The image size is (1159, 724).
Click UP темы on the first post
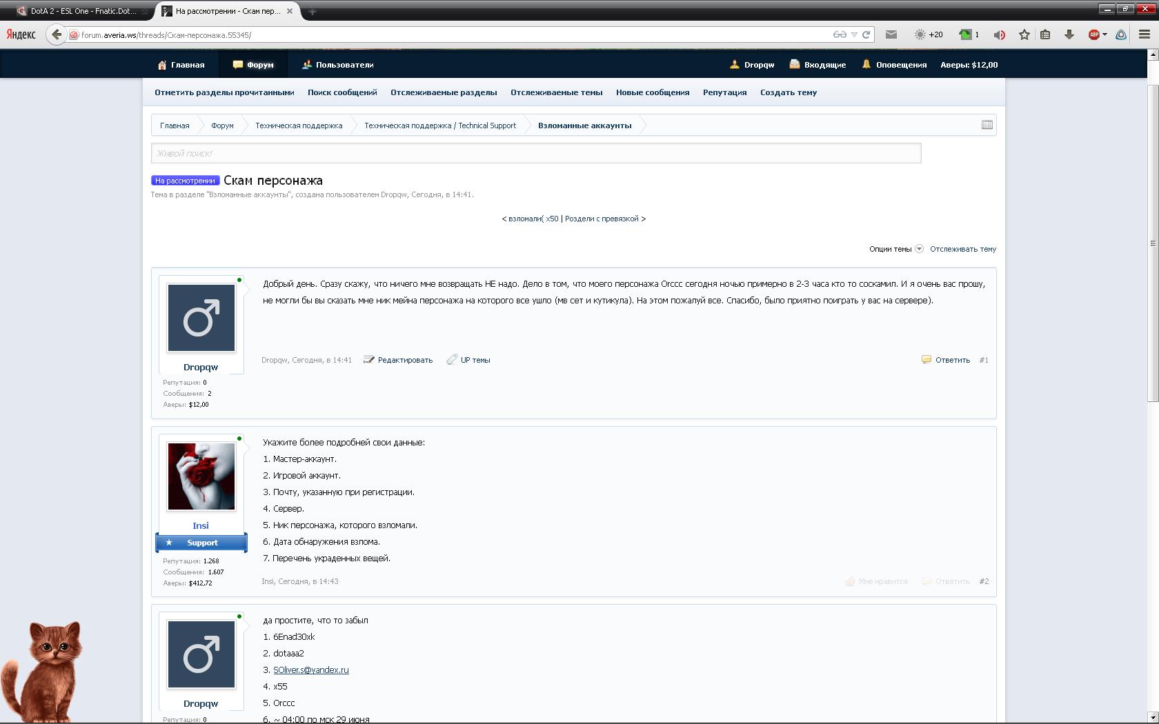tap(468, 360)
